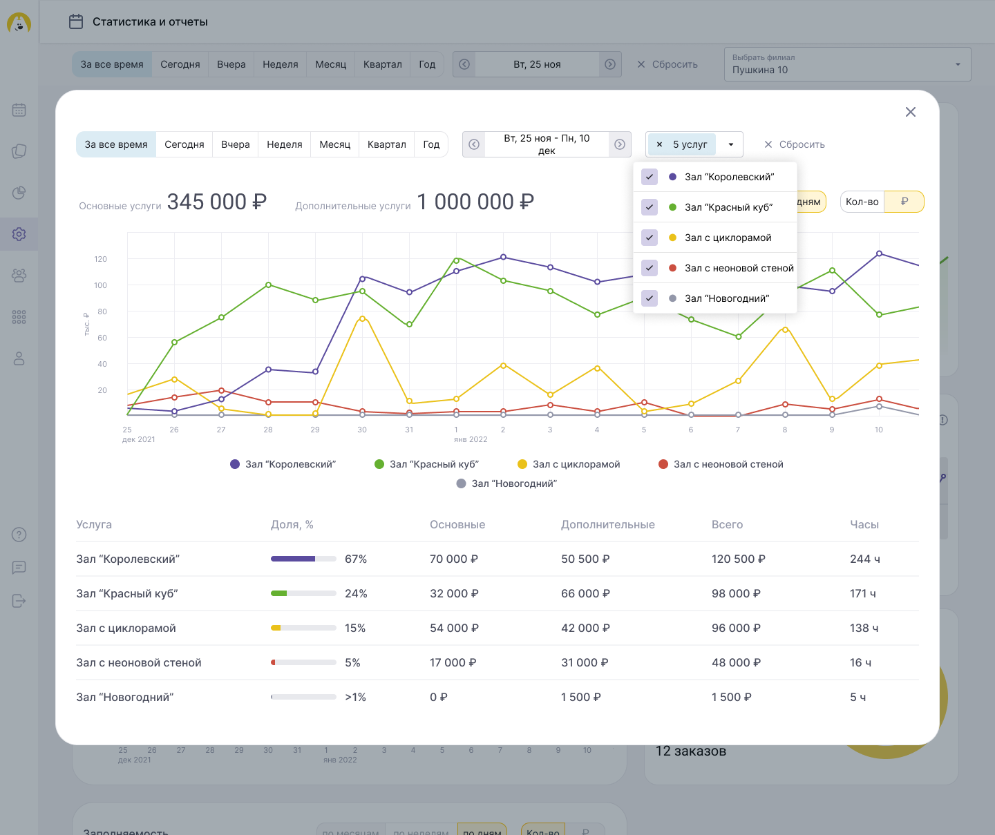The height and width of the screenshot is (835, 995).
Task: Toggle Зал "Новогодний" in chart legend
Action: [x=506, y=483]
